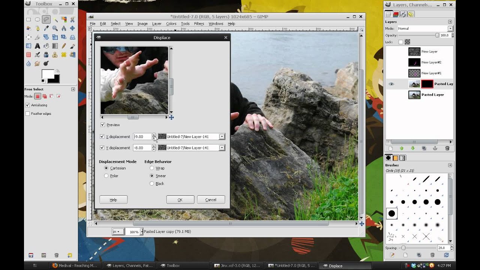Select the Zoom magnifier tool
The width and height of the screenshot is (480, 270).
pos(55,28)
